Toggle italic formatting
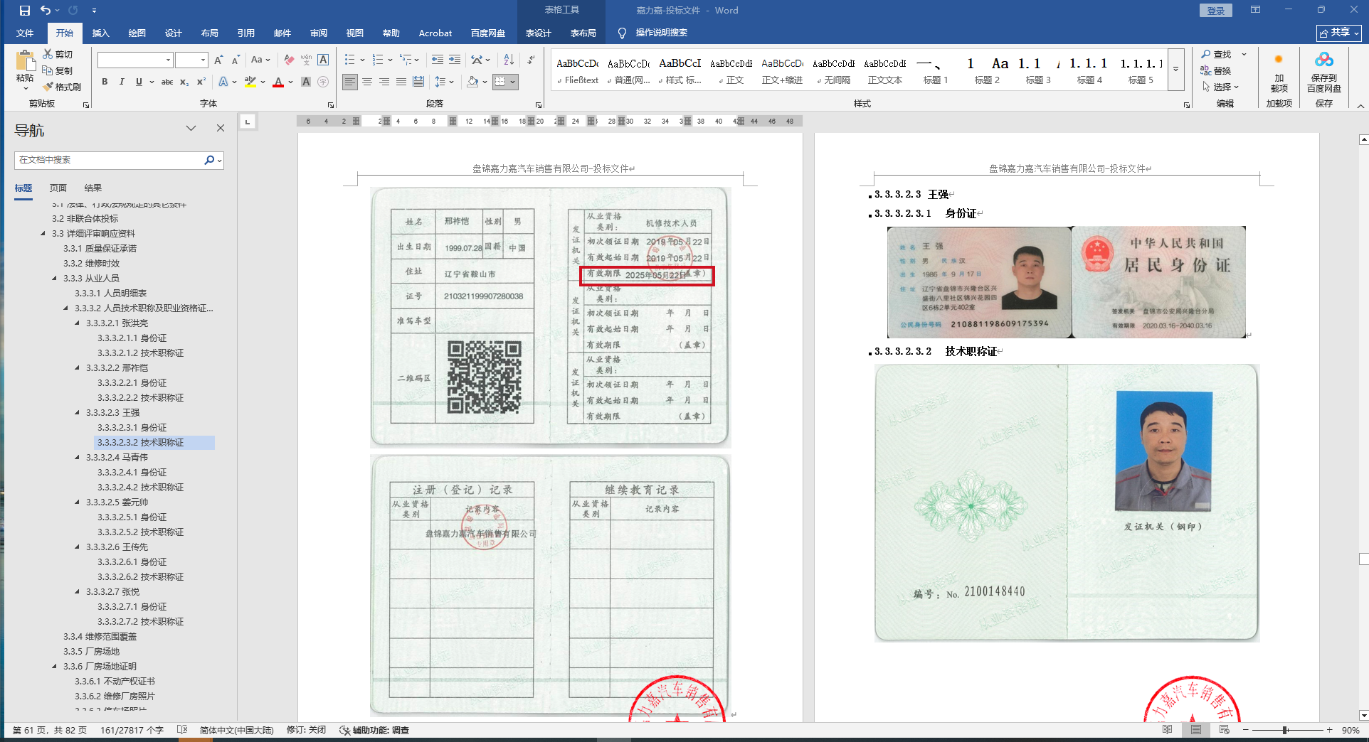1369x742 pixels. (122, 82)
